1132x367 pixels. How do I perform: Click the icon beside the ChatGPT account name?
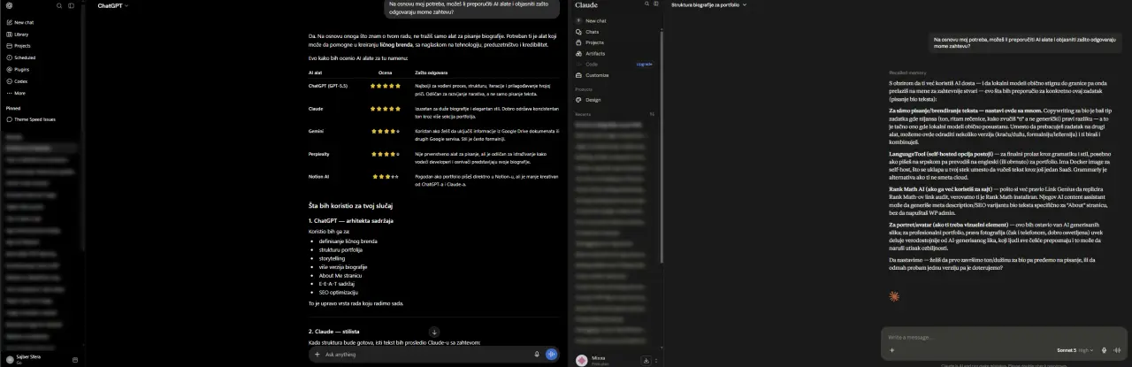click(74, 360)
